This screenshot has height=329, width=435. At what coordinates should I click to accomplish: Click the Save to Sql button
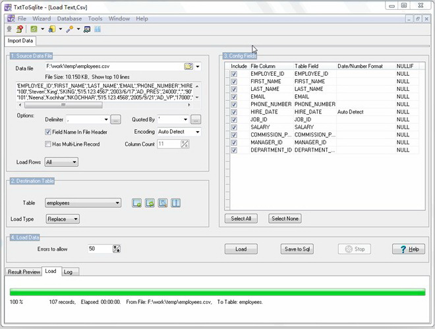[297, 249]
